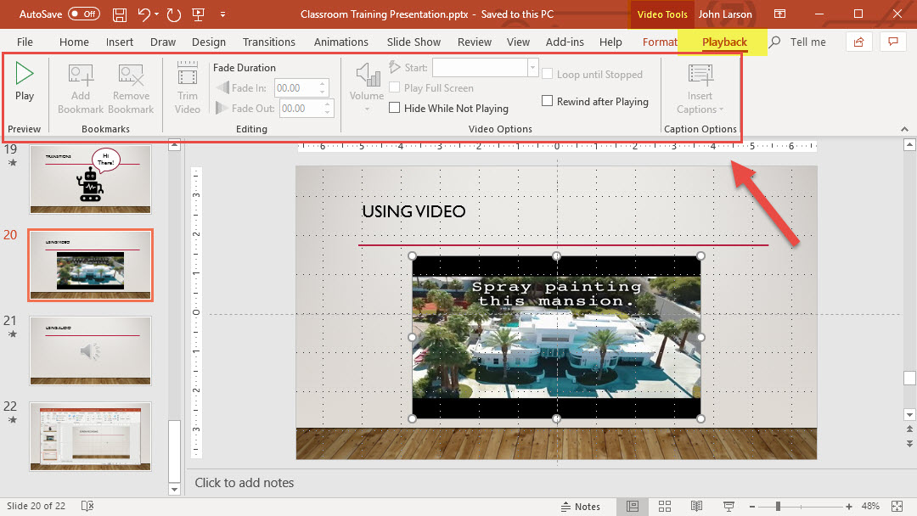Image resolution: width=917 pixels, height=516 pixels.
Task: Click the Play preview icon
Action: (25, 75)
